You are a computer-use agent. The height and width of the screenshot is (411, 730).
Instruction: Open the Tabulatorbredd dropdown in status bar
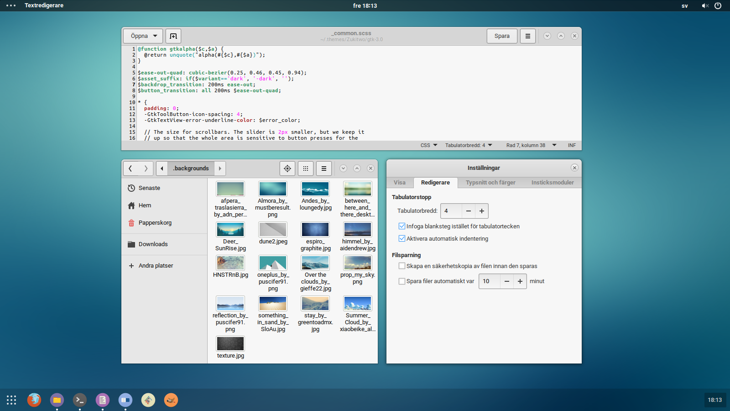(x=469, y=145)
